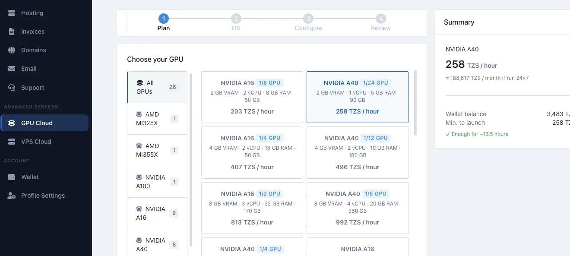This screenshot has height=256, width=570.
Task: Click the AMD MI325X chip icon
Action: (x=139, y=114)
